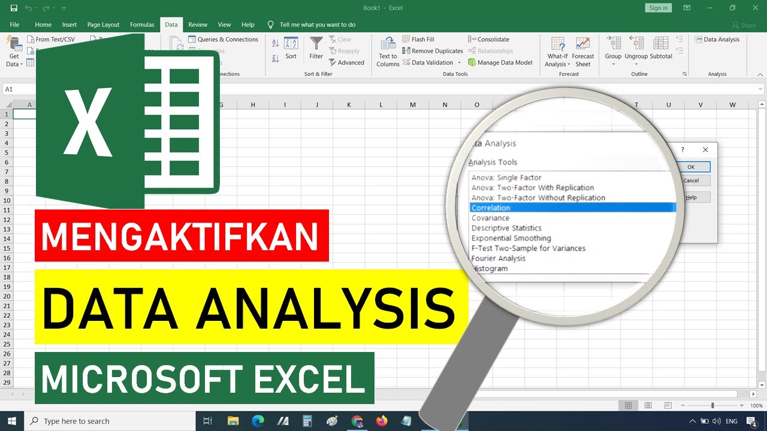Click From Text/CSV import button
Screen dimensions: 767x431
coord(51,40)
